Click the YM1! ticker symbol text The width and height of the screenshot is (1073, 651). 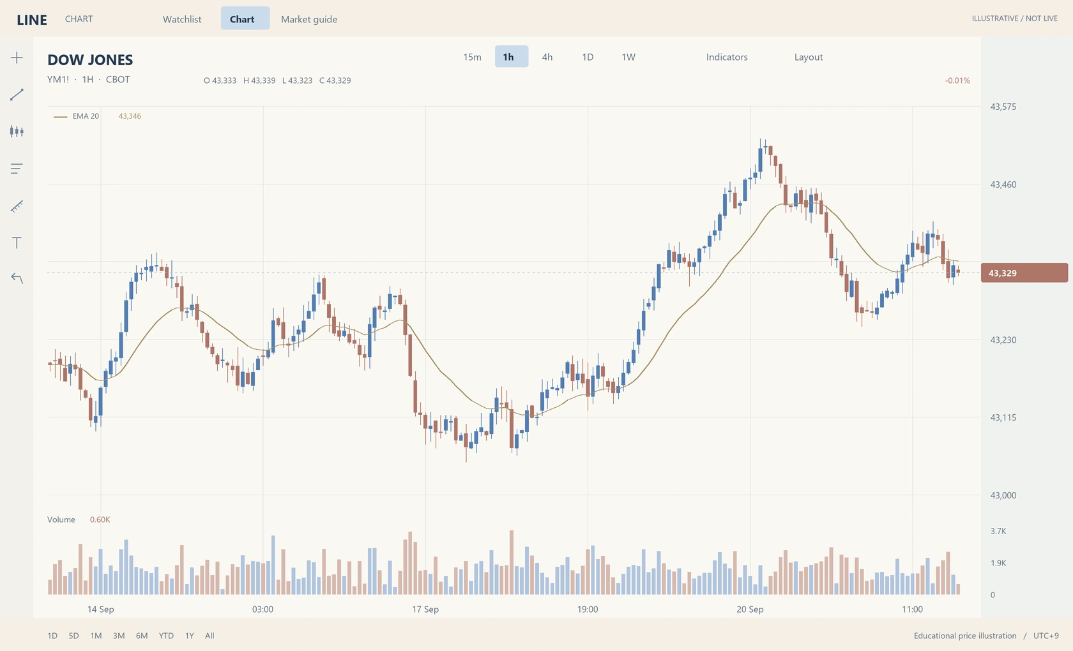click(x=58, y=80)
